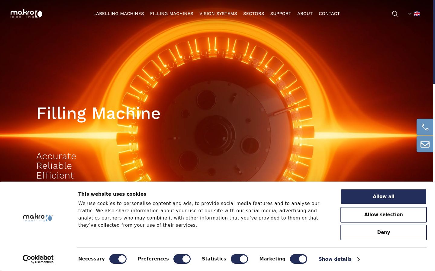Expand the language selector chevron
Viewport: 435px width, 271px height.
410,14
